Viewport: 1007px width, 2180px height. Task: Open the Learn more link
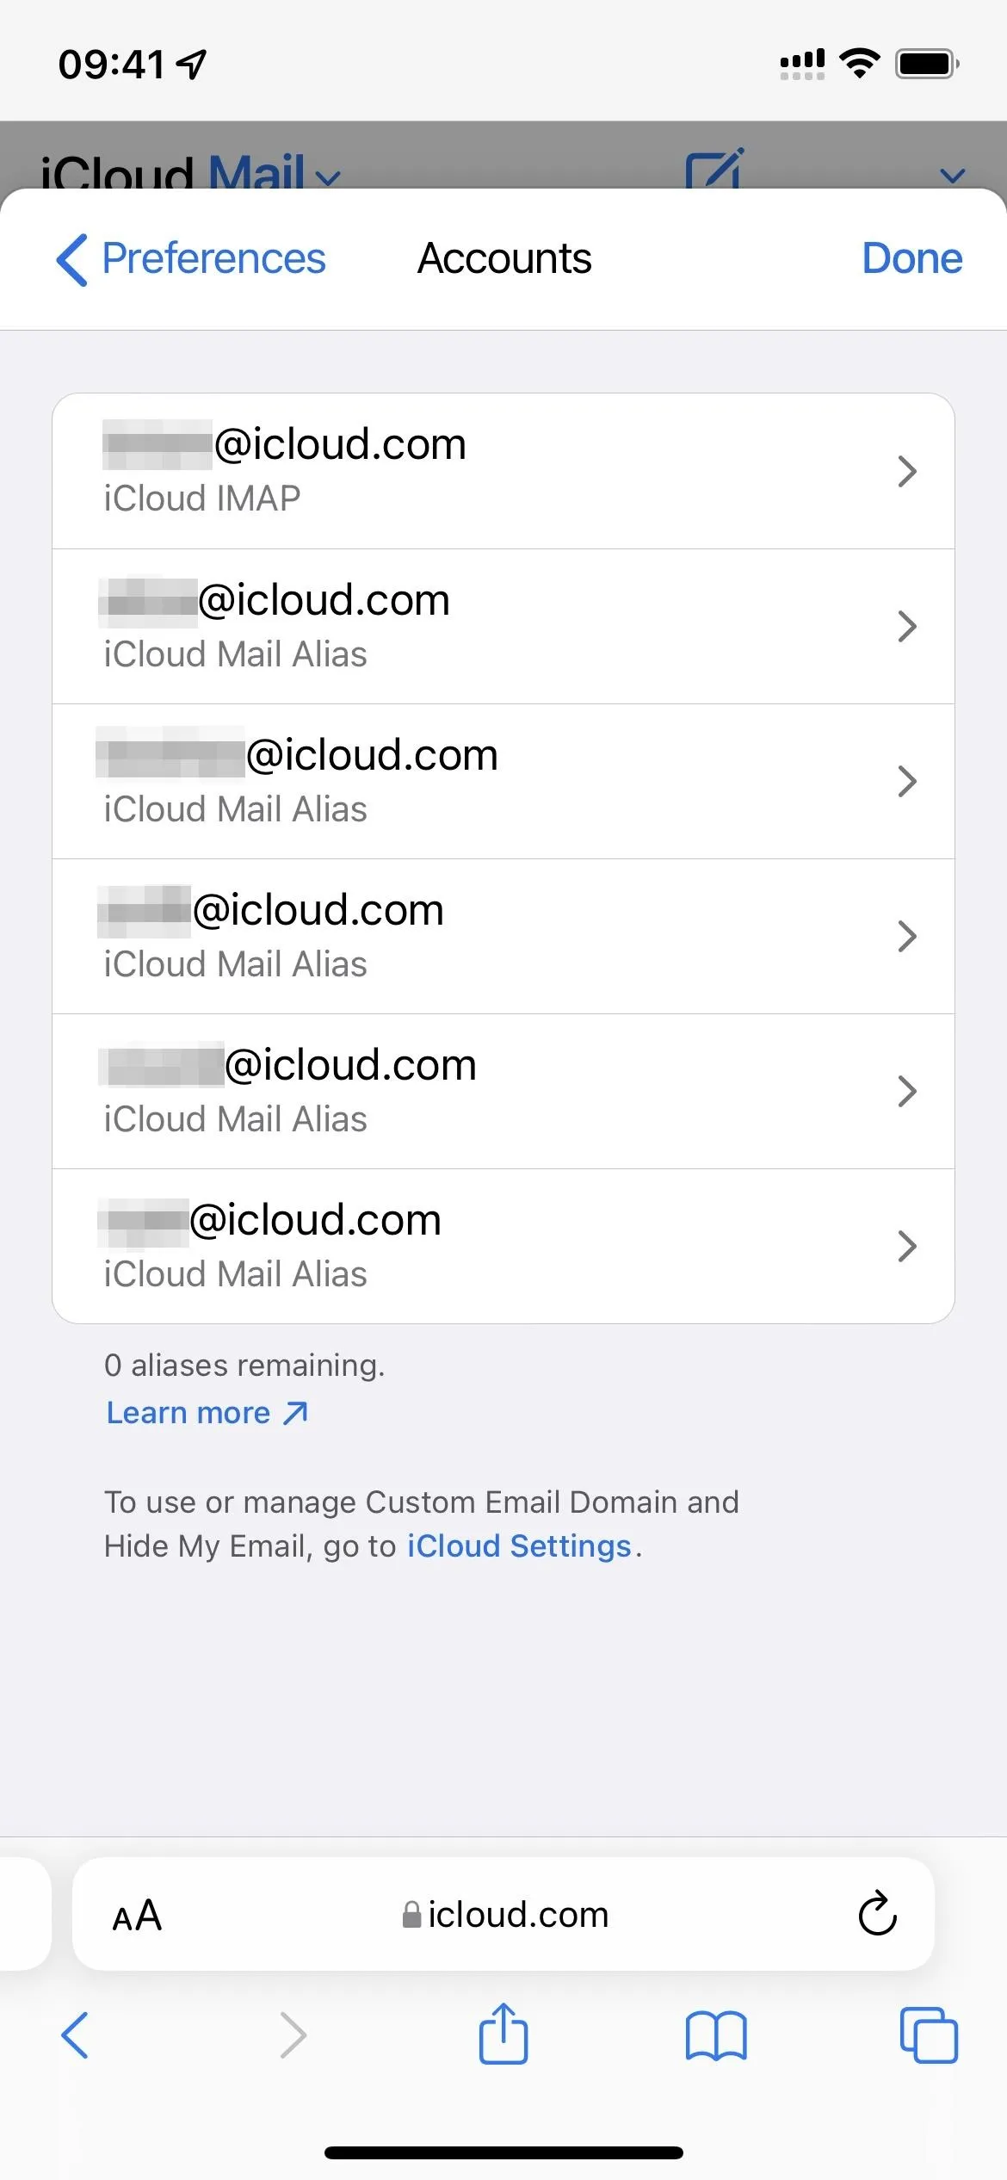pyautogui.click(x=207, y=1413)
